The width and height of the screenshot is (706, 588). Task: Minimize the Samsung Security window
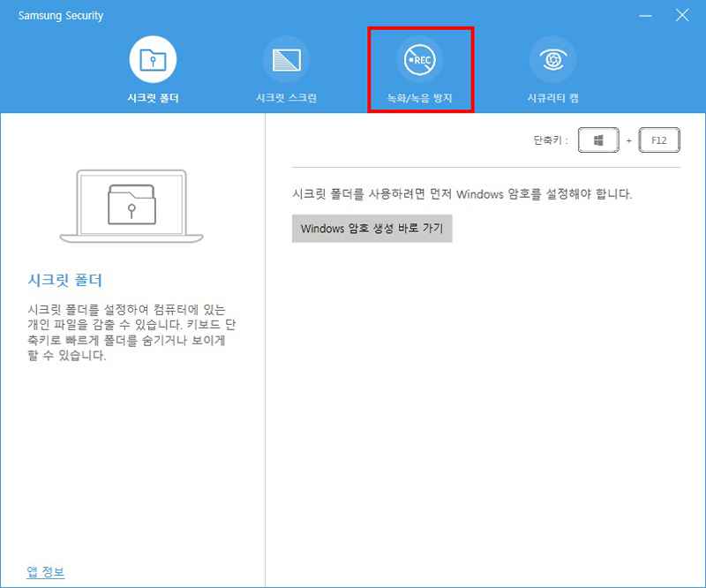pos(645,16)
